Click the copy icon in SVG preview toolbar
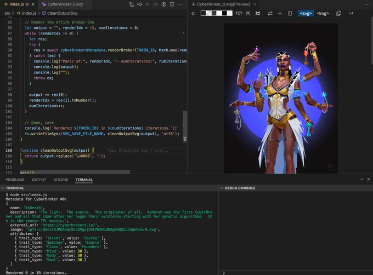373x275 pixels. (x=338, y=13)
